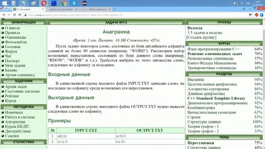Open the Чат link

click(8, 56)
